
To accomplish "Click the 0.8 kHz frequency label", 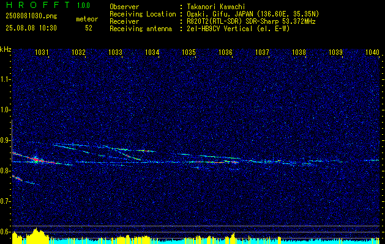I will tap(5, 171).
